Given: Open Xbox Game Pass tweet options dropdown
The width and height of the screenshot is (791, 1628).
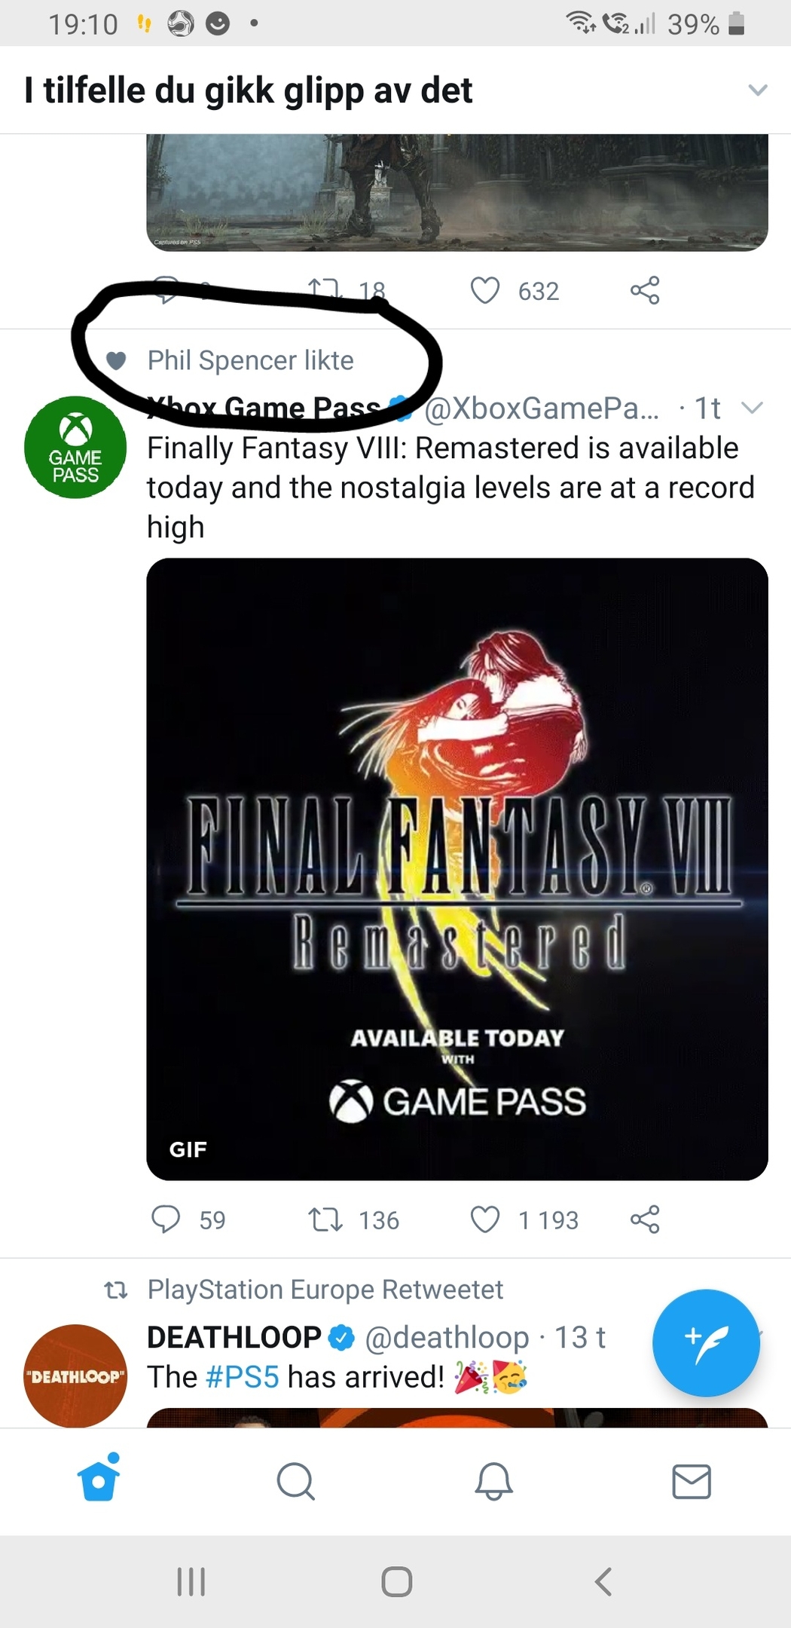Looking at the screenshot, I should pyautogui.click(x=753, y=409).
